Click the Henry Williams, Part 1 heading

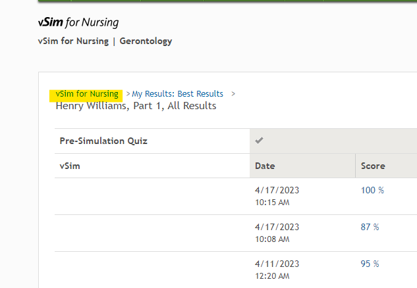(x=136, y=106)
